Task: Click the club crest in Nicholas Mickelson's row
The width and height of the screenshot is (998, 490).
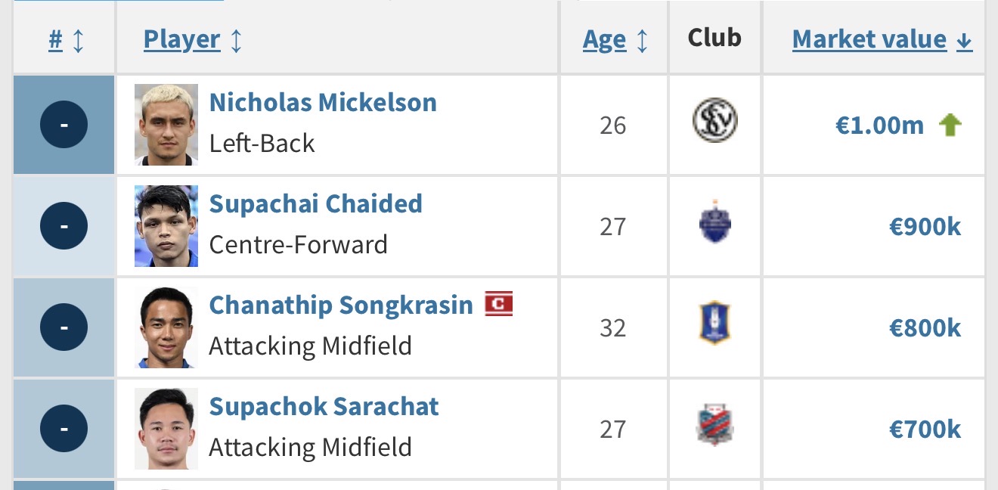Action: click(x=714, y=122)
